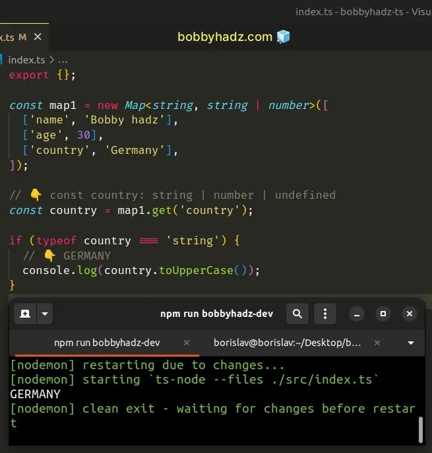
Task: Click index.ts in the breadcrumb
Action: 26,60
